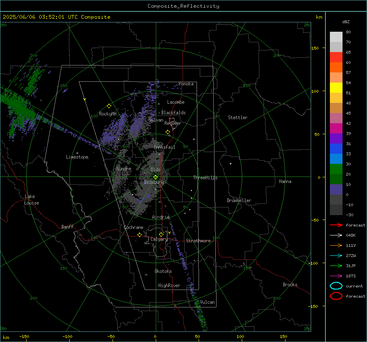Pick the red band in dBZ scale
This screenshot has height=342, width=367.
pos(336,57)
